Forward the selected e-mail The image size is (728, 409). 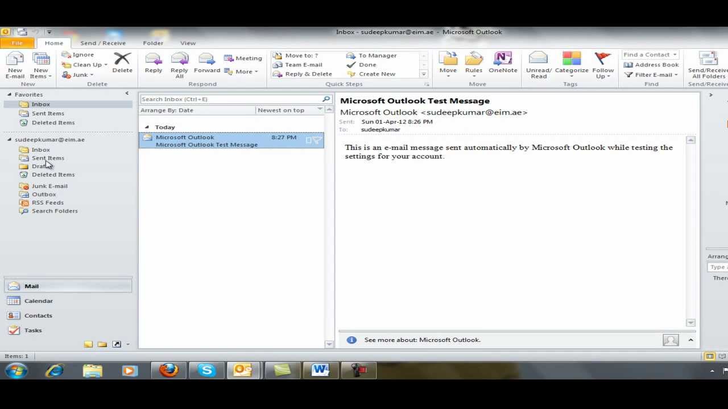pyautogui.click(x=207, y=63)
